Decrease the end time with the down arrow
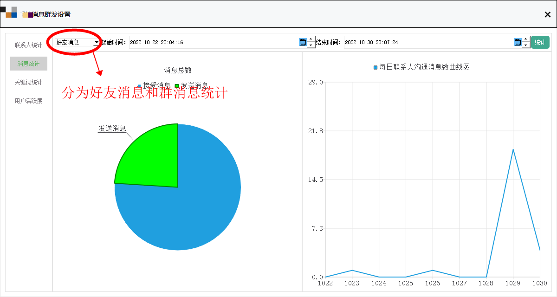The image size is (557, 297). point(526,45)
